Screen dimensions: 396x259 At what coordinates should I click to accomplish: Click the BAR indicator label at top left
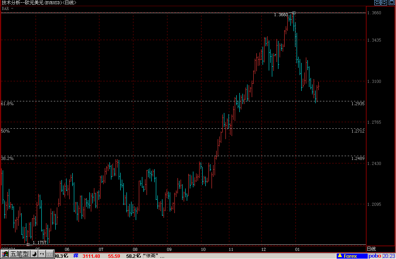tap(5, 8)
